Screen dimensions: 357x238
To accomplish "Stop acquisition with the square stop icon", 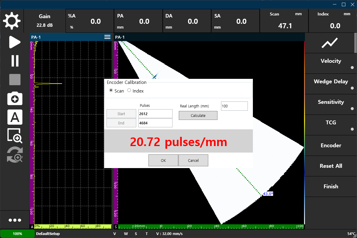I will [15, 80].
